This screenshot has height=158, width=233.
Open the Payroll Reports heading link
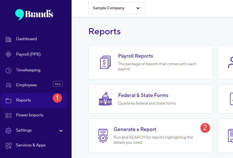pyautogui.click(x=136, y=56)
